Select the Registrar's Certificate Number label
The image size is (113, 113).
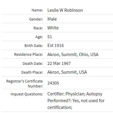point(24,84)
